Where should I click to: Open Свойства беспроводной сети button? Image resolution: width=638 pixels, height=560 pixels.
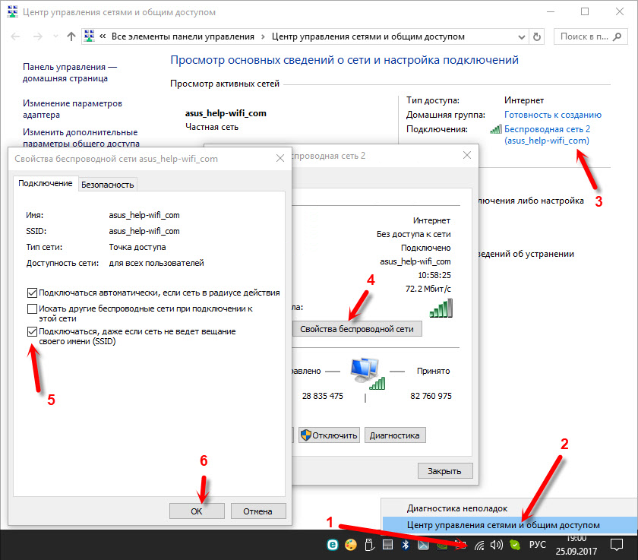(x=357, y=329)
